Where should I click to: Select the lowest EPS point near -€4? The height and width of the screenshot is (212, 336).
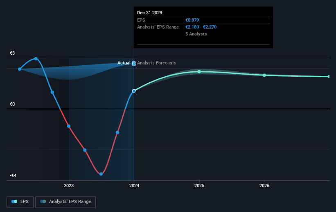[x=101, y=174]
